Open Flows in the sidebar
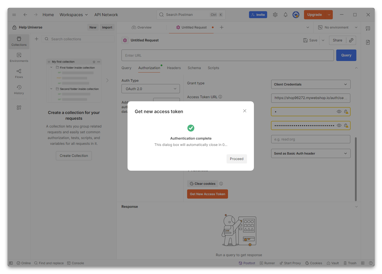The width and height of the screenshot is (382, 274). (19, 74)
